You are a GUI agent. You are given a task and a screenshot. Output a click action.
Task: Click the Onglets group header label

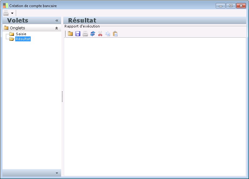[x=17, y=28]
